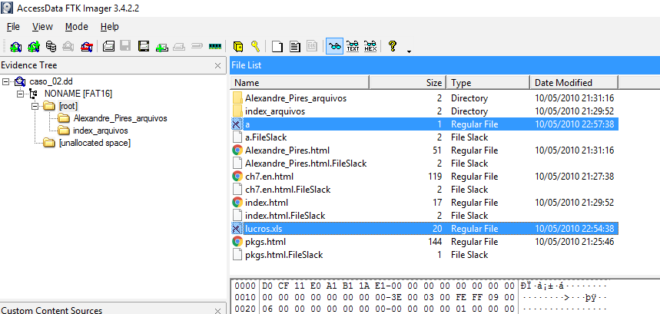
Task: Click the grayed floppy Export Disk Image icon
Action: [125, 46]
